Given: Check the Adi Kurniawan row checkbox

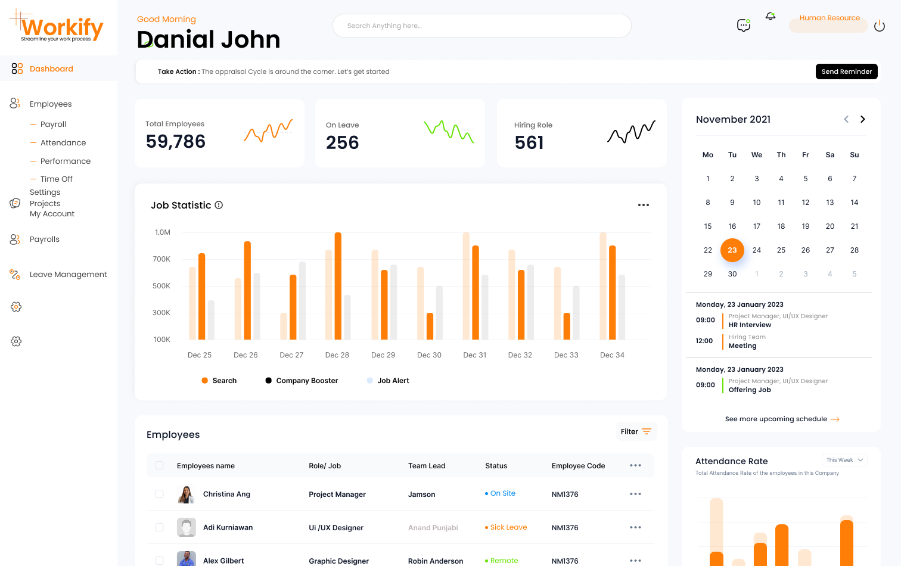Looking at the screenshot, I should [159, 527].
